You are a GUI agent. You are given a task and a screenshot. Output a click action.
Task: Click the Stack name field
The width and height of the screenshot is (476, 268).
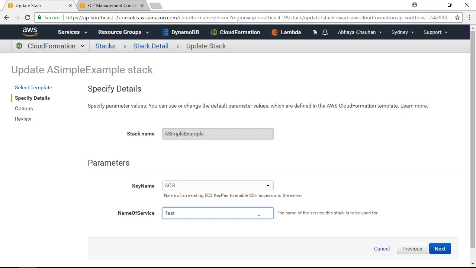tap(218, 134)
